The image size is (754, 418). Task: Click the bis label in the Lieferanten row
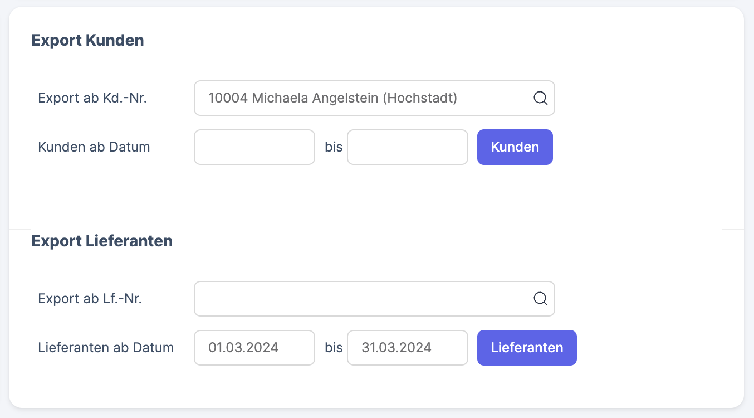[332, 347]
